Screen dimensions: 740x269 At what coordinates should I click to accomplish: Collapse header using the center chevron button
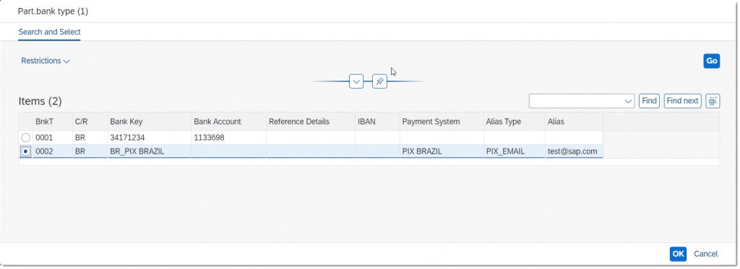point(356,81)
